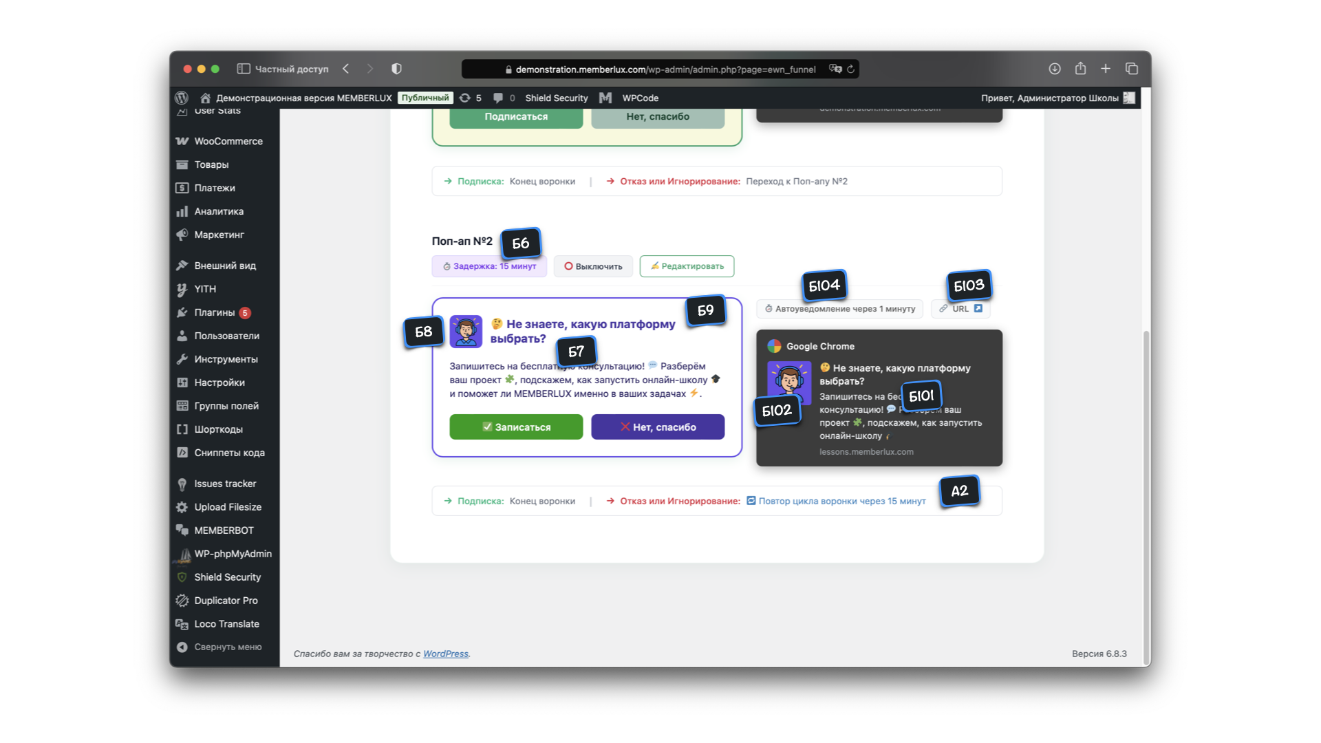Click the privacy shield icon in toolbar
The width and height of the screenshot is (1321, 743).
point(396,69)
